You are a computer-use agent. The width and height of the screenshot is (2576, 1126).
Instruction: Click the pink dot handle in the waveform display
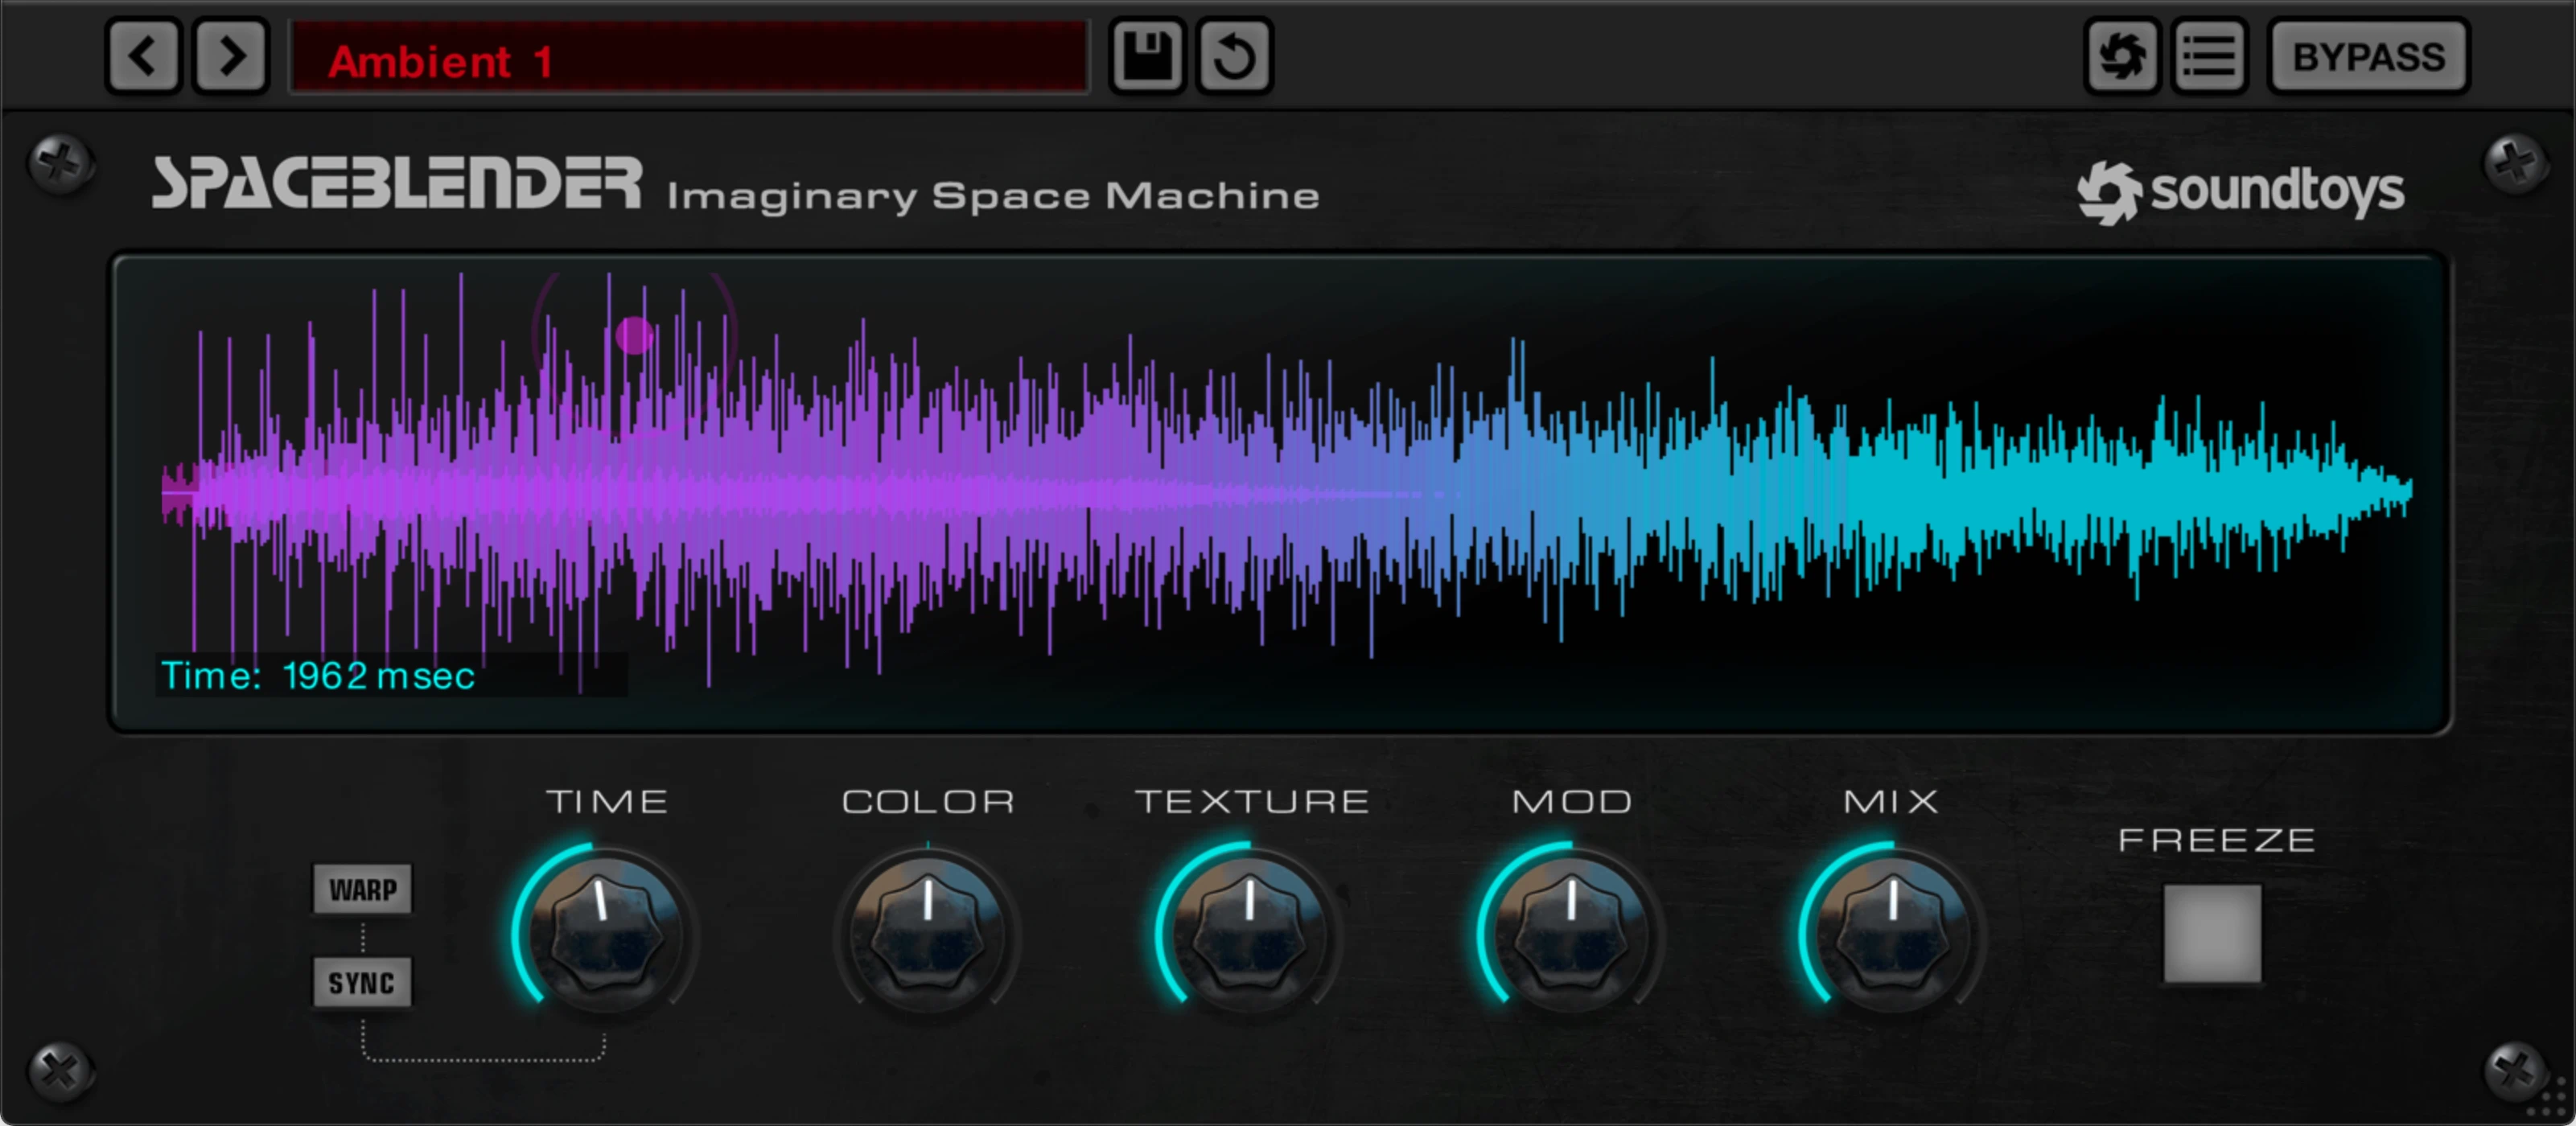[x=634, y=335]
